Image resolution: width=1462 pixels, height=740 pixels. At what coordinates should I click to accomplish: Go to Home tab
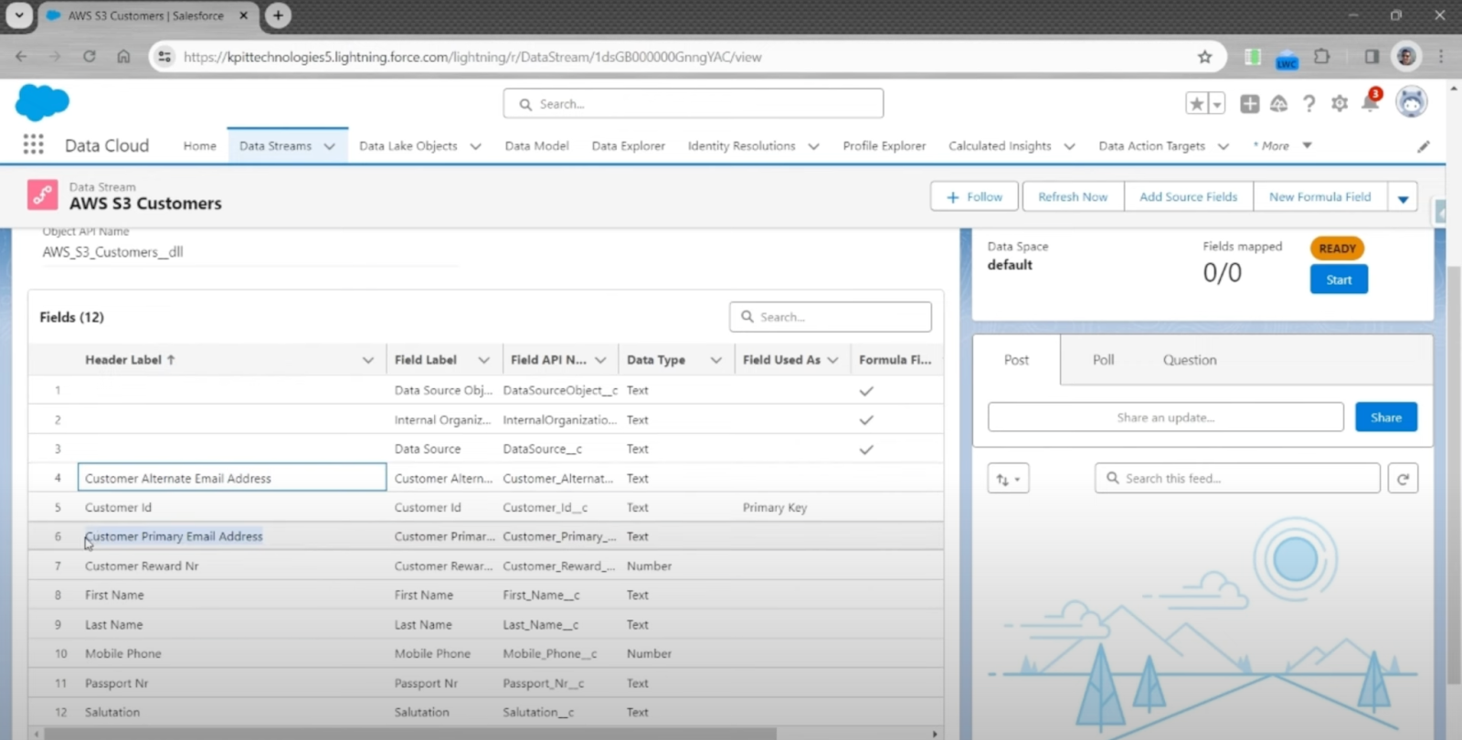point(199,146)
